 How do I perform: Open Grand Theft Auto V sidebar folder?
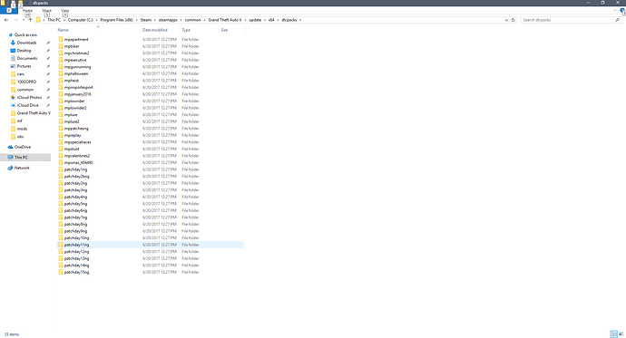(x=34, y=113)
